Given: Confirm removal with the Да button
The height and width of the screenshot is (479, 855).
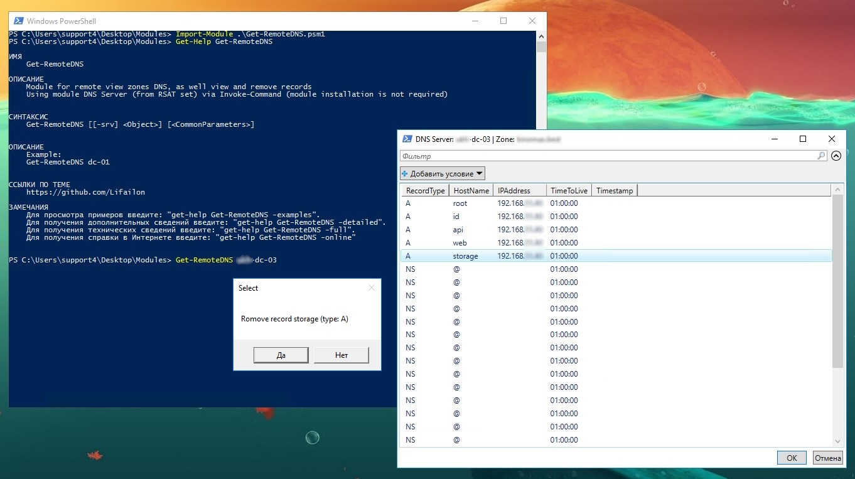Looking at the screenshot, I should coord(281,355).
